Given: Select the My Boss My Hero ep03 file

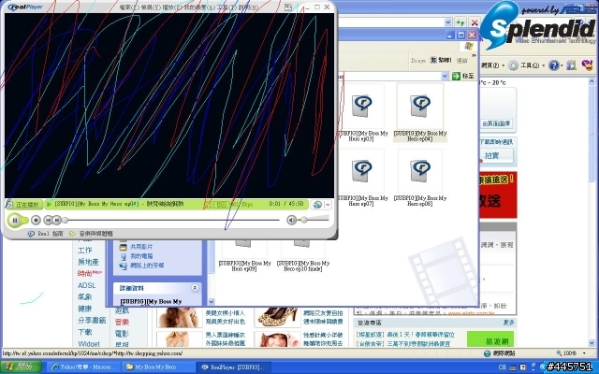Looking at the screenshot, I should pyautogui.click(x=362, y=112).
